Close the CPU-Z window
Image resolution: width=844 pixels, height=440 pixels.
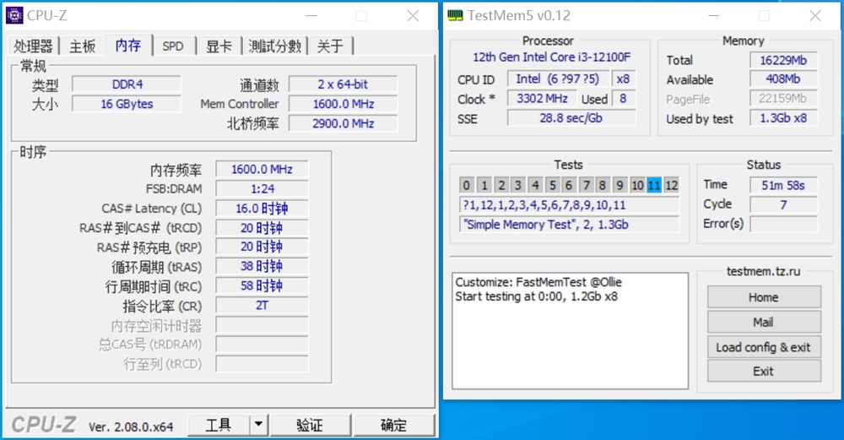coord(413,15)
